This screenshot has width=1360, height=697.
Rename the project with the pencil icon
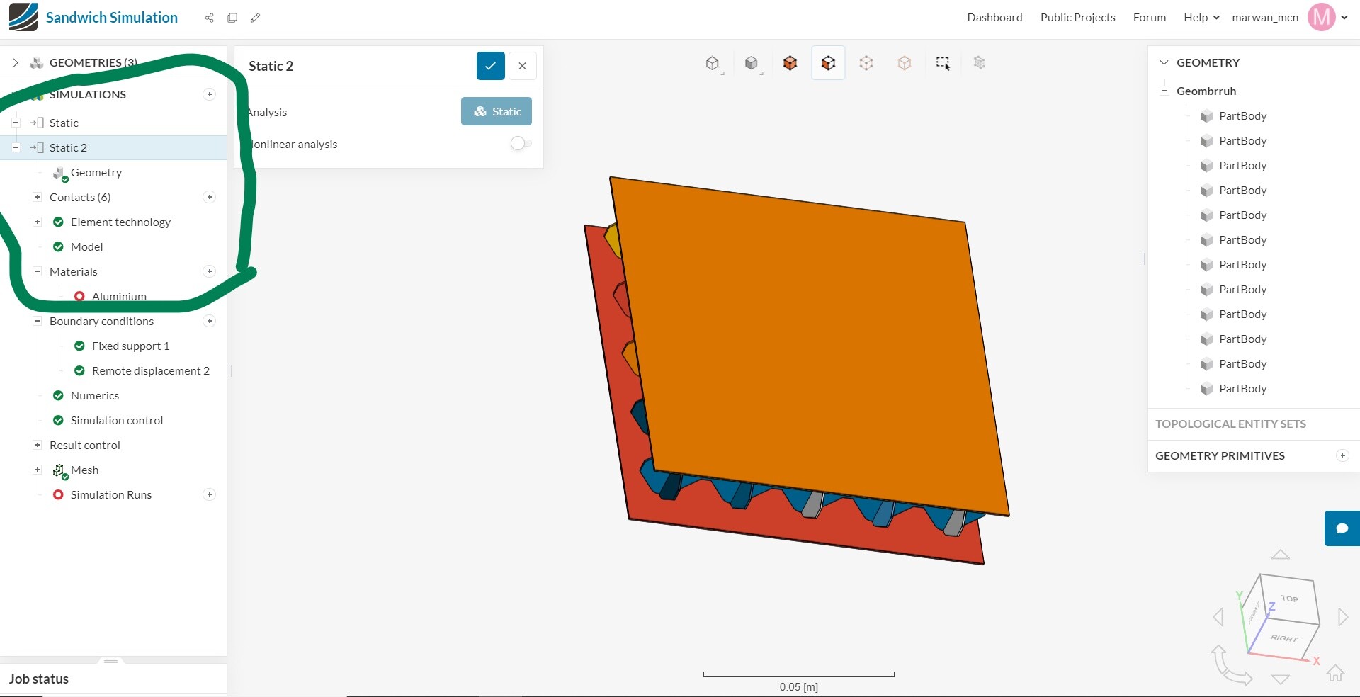point(256,18)
